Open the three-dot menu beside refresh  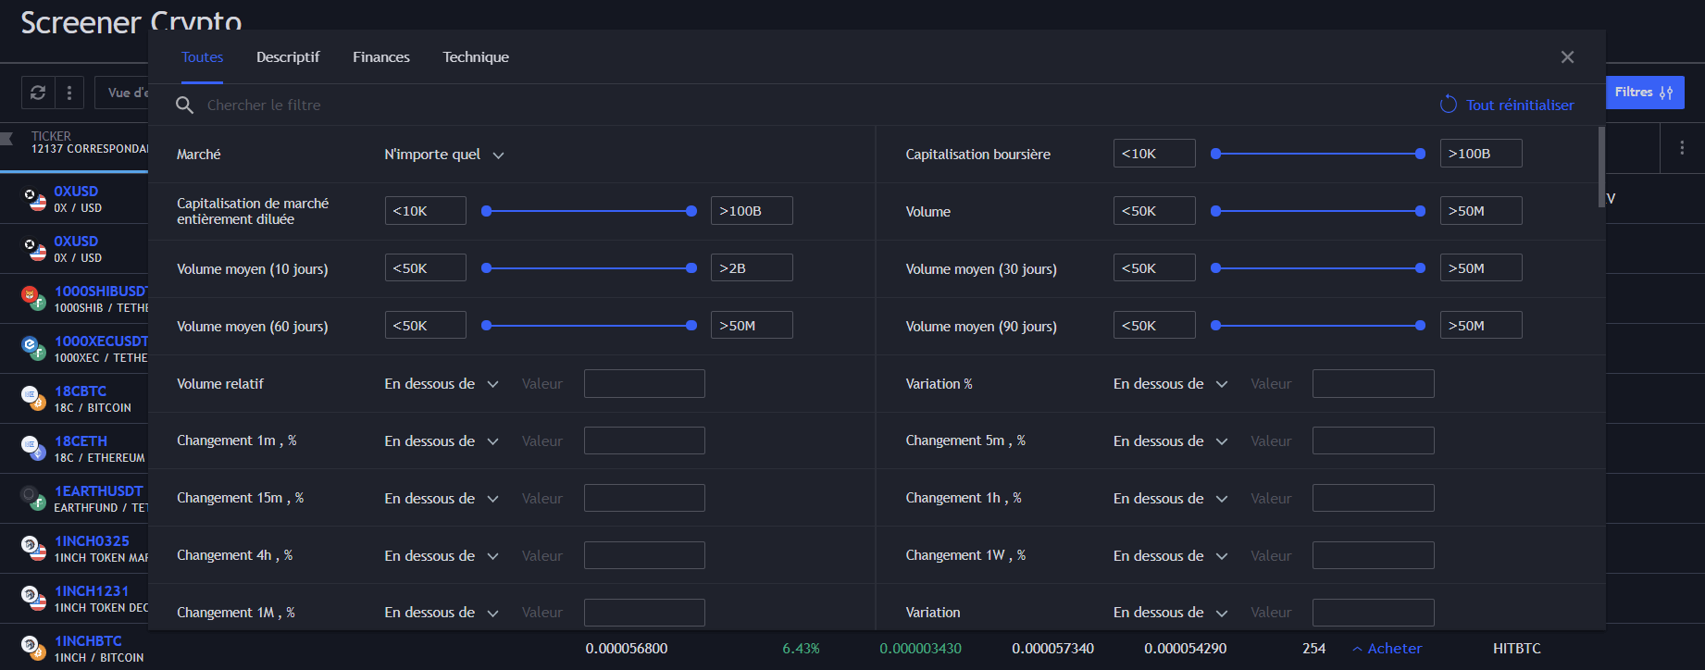click(x=69, y=93)
